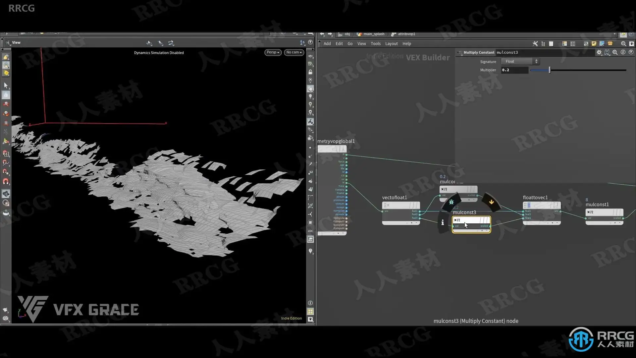The image size is (636, 358).
Task: Navigate to main_splash in the path bar
Action: 374,34
